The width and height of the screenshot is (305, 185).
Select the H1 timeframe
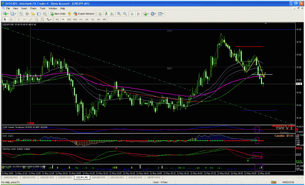tap(81, 20)
